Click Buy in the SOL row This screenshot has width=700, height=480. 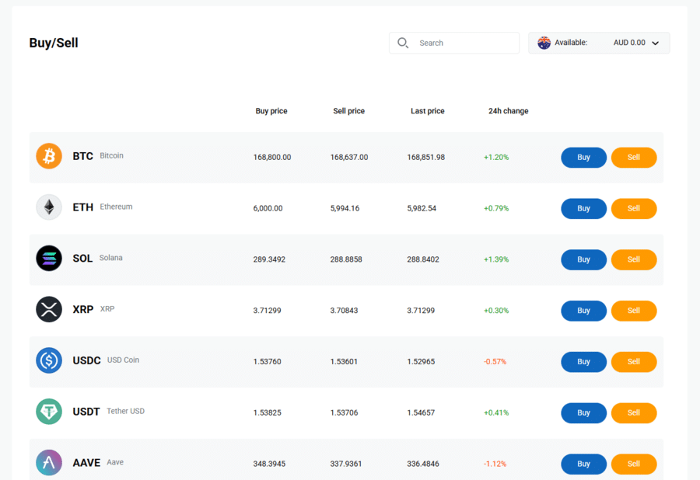pos(583,259)
